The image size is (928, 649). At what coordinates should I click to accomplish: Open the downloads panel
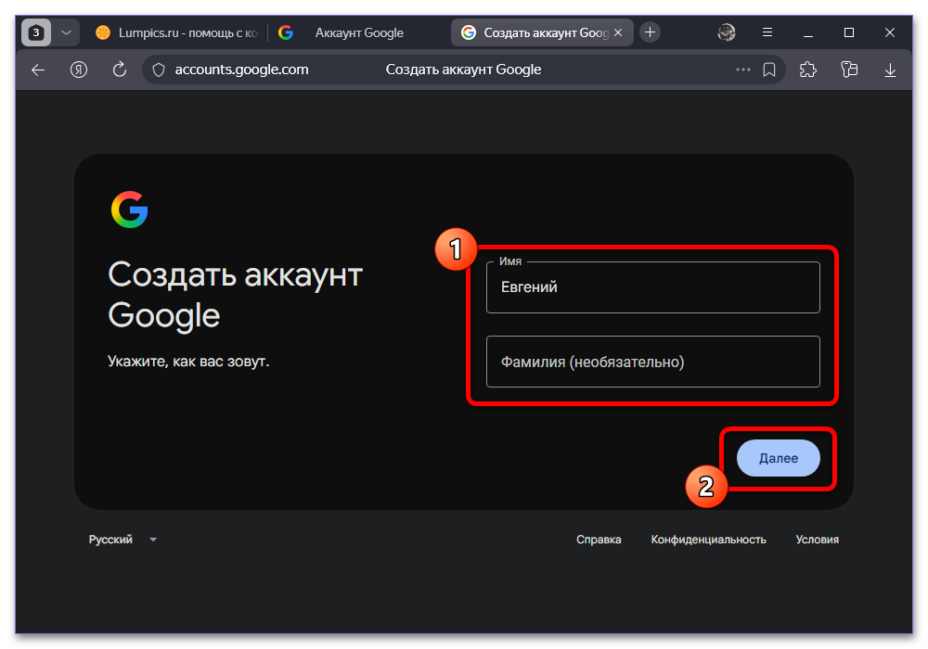point(890,70)
